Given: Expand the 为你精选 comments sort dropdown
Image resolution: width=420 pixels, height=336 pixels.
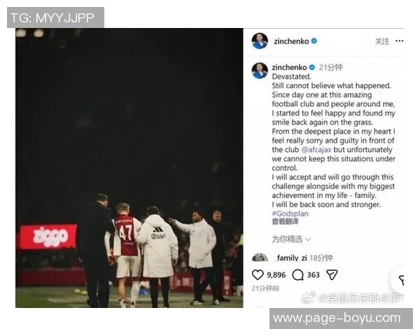Looking at the screenshot, I should (x=291, y=239).
